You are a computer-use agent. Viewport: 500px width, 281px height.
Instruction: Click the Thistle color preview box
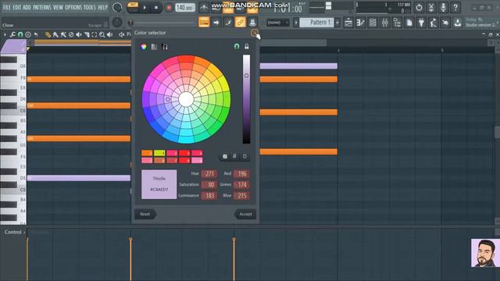159,184
